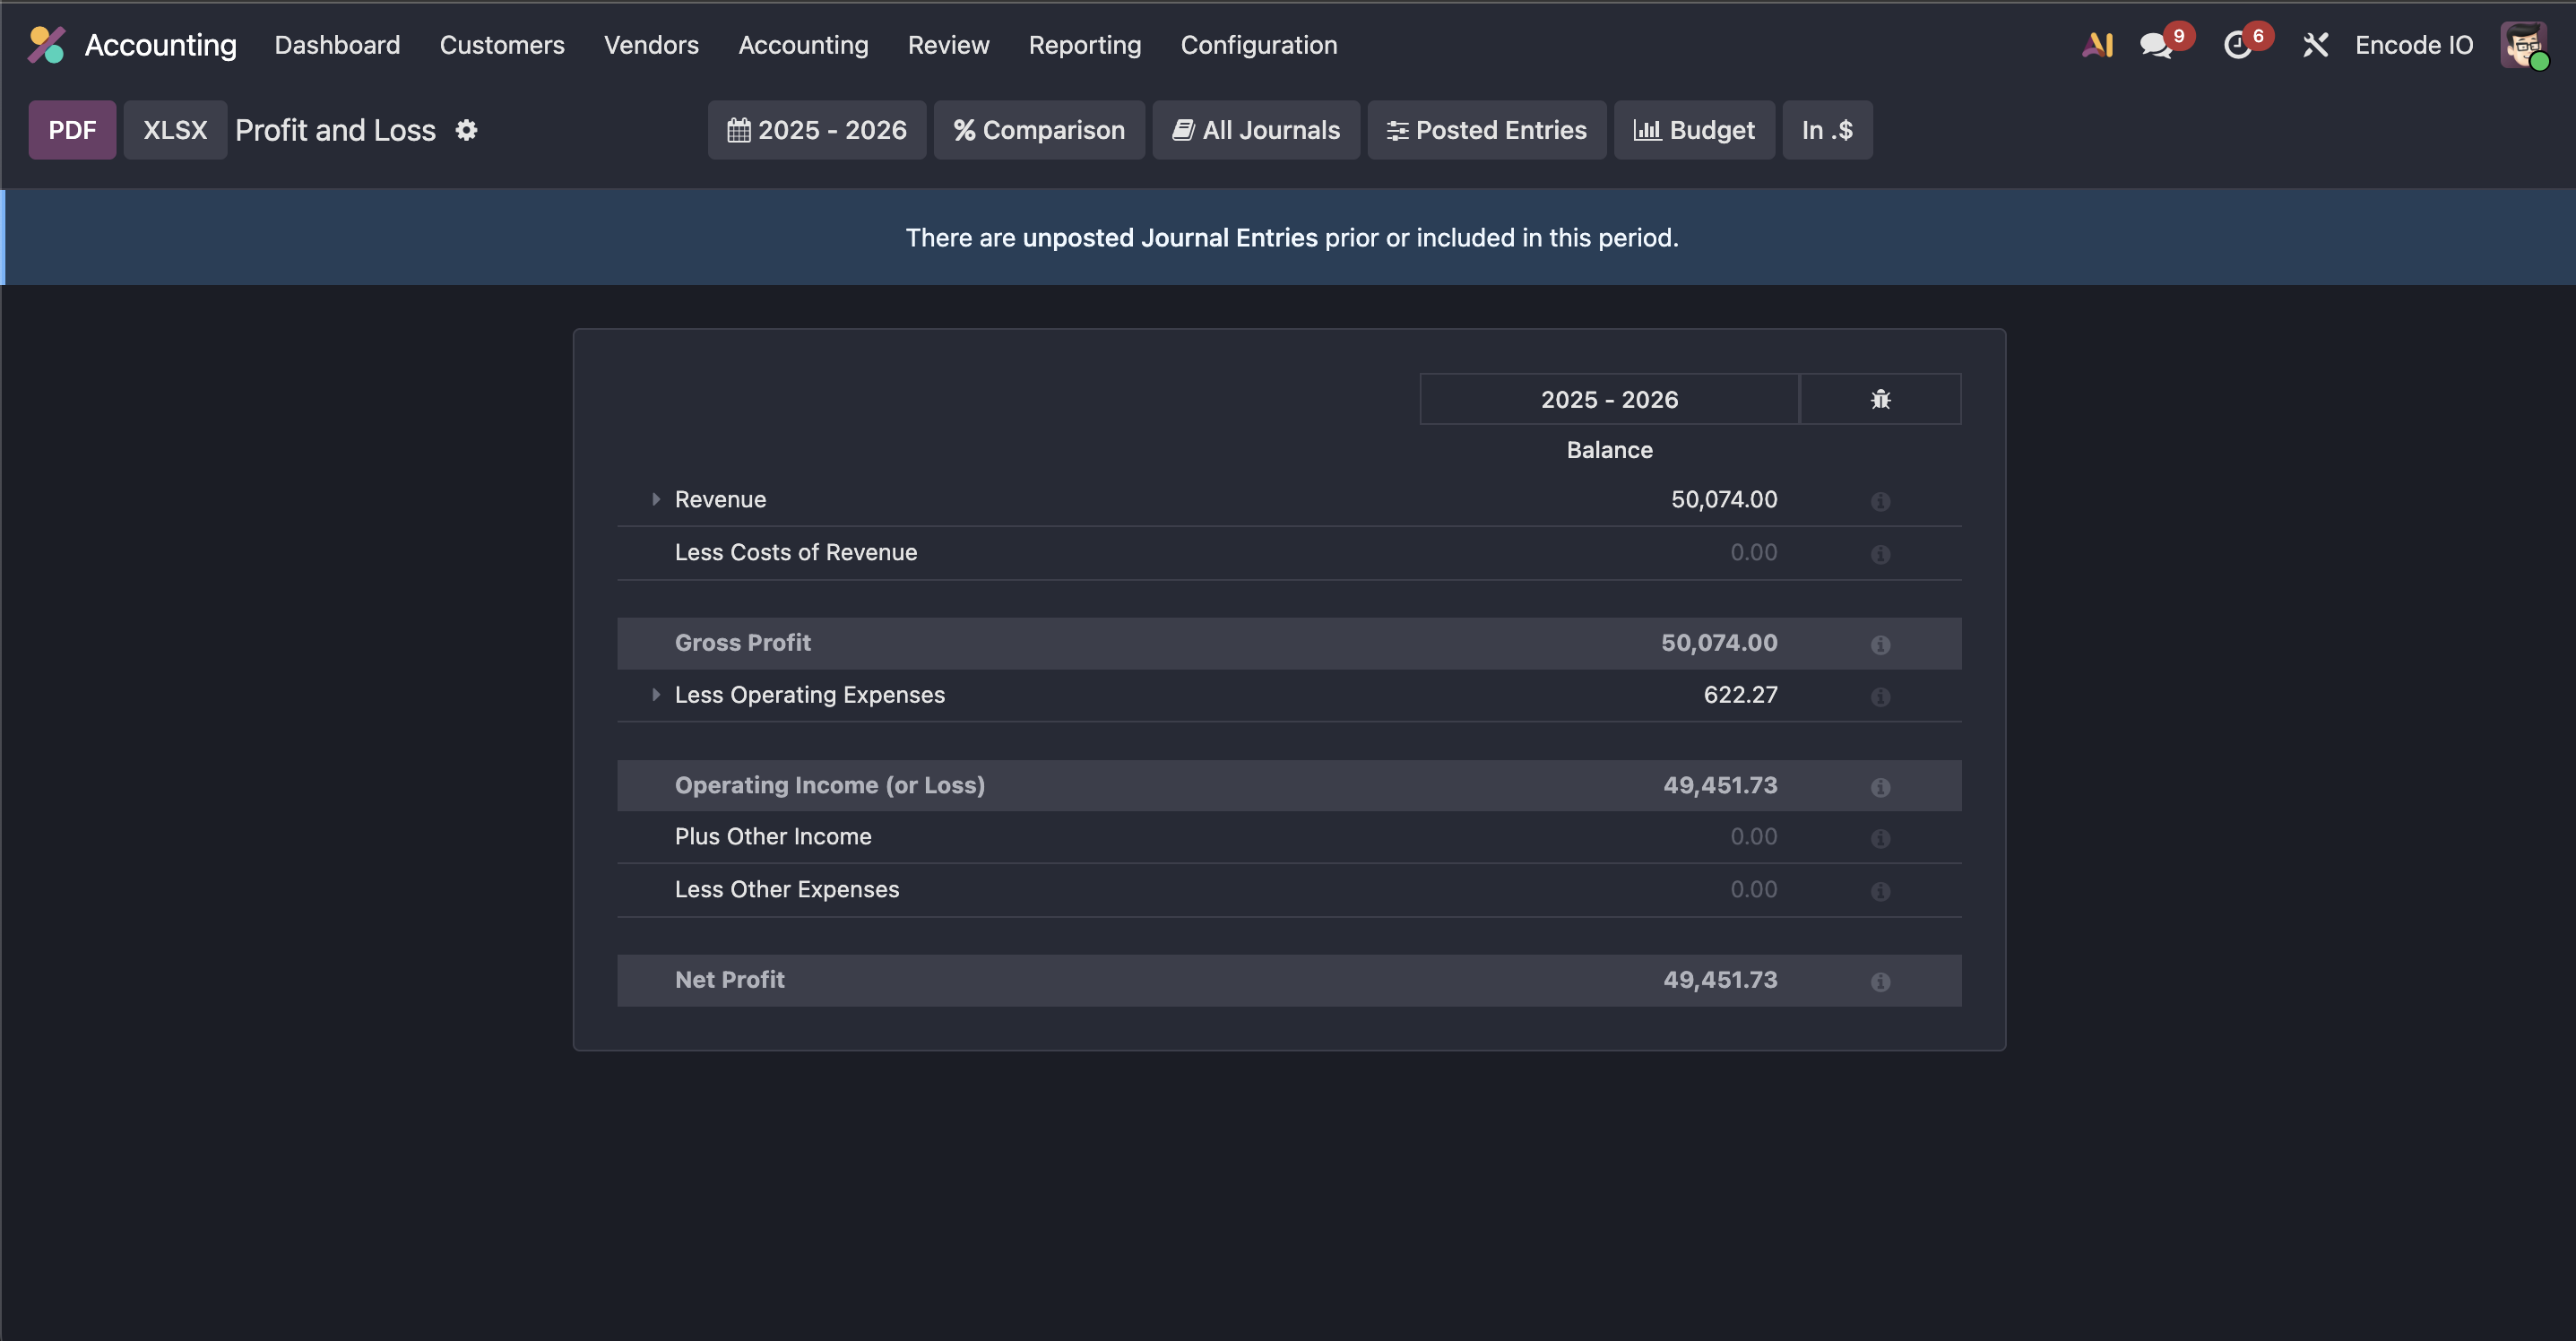Click the Accounting app logo icon
The image size is (2576, 1341).
pos(46,45)
